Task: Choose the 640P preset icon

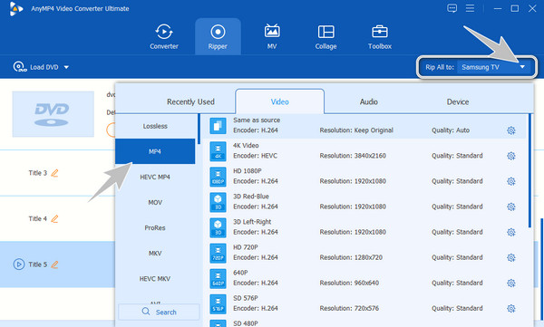Action: point(218,278)
